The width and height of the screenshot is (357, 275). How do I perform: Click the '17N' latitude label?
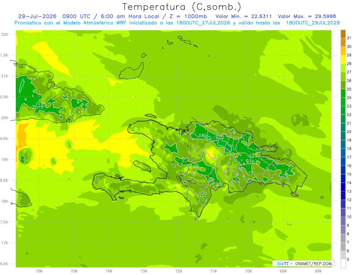(x=4, y=243)
